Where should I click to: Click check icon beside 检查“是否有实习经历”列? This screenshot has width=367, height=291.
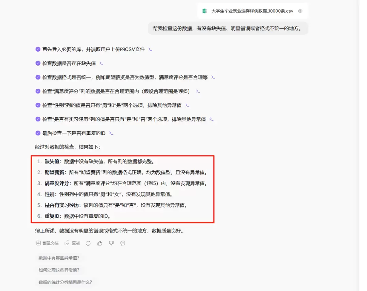(38, 119)
